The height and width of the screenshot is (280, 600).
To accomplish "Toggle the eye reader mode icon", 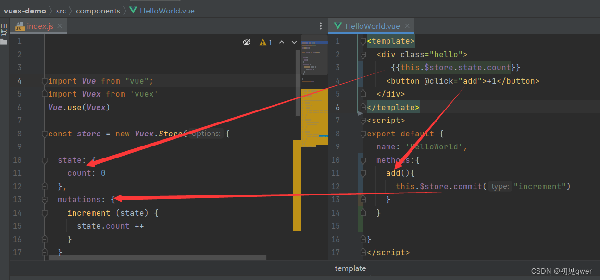I will click(247, 42).
